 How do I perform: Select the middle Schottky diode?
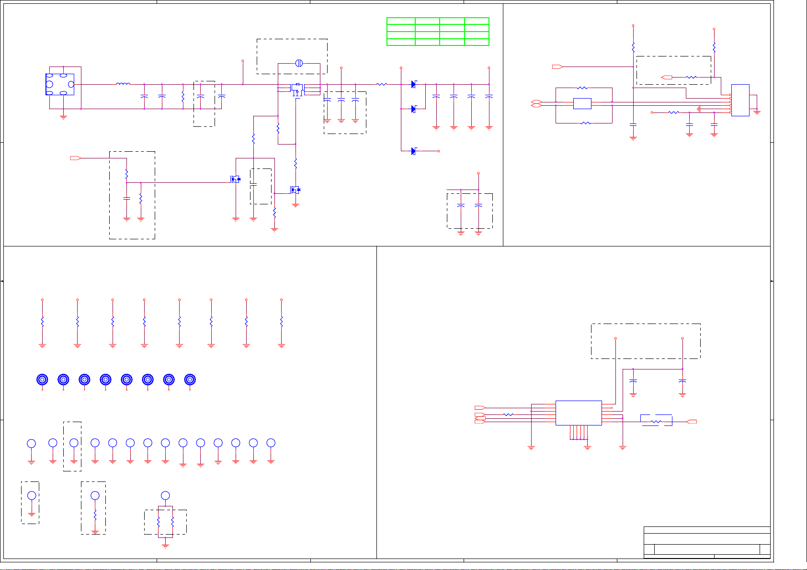click(x=414, y=109)
